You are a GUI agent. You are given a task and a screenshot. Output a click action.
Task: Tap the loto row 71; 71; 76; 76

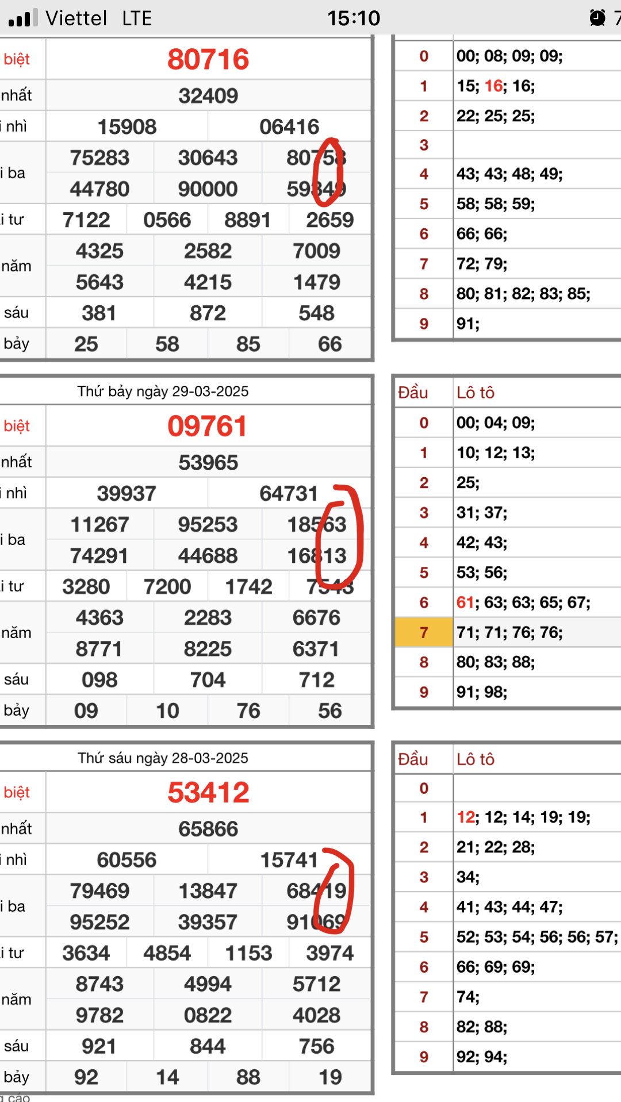point(509,632)
